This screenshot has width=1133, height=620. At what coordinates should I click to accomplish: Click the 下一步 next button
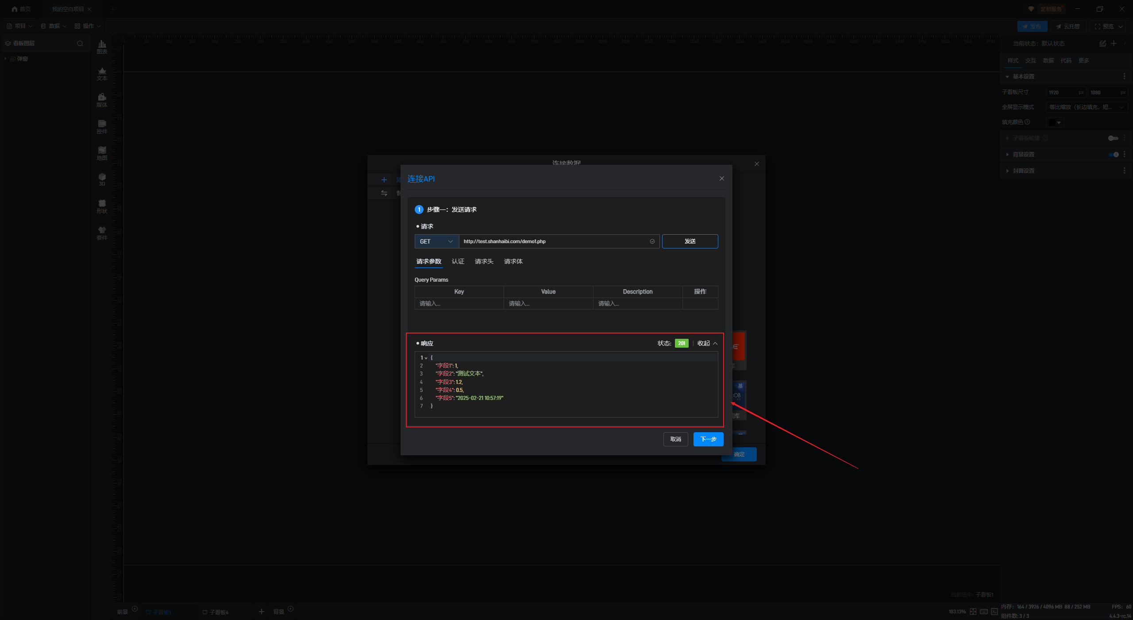[708, 439]
